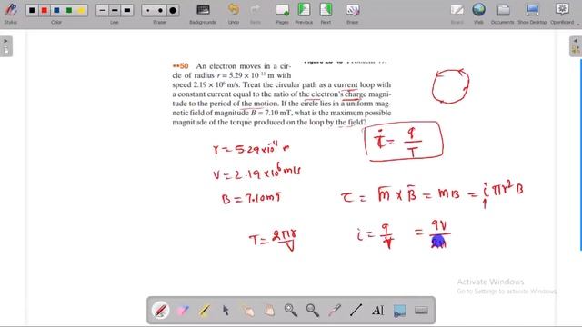Select the thick line width

click(x=127, y=10)
